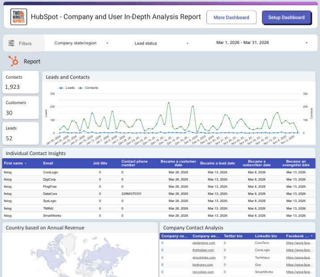Screen dimensions: 320x277
Task: Open the shoutnhike.com link
Action: tap(204, 258)
